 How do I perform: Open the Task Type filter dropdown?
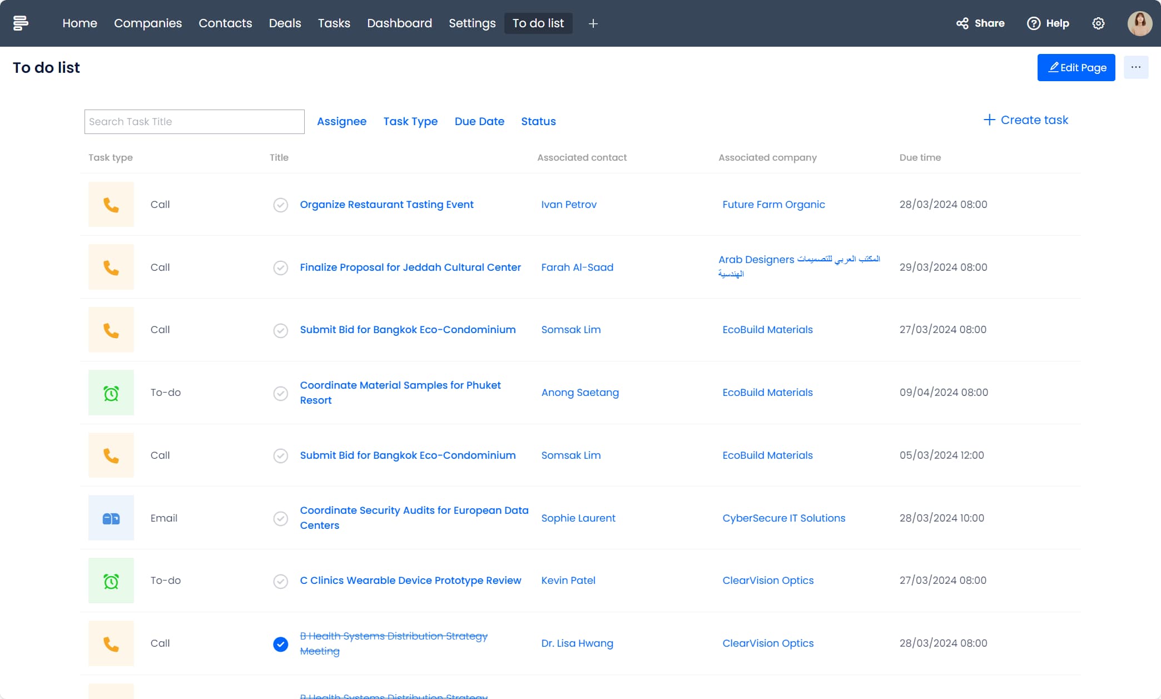[x=410, y=121]
